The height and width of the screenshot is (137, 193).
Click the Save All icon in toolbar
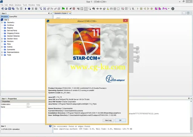(13, 9)
